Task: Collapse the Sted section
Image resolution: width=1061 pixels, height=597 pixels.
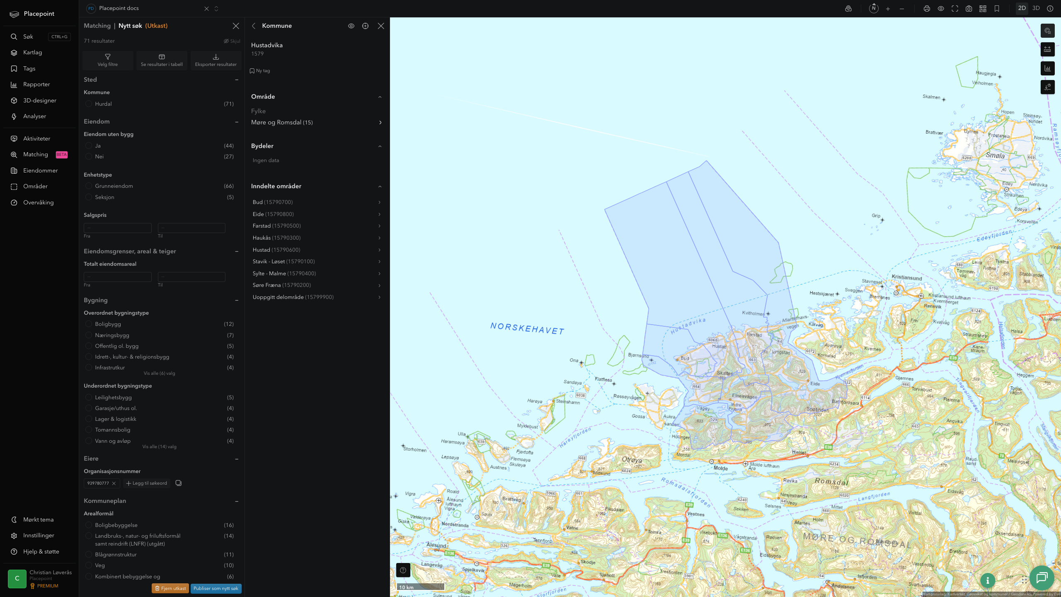Action: click(237, 80)
